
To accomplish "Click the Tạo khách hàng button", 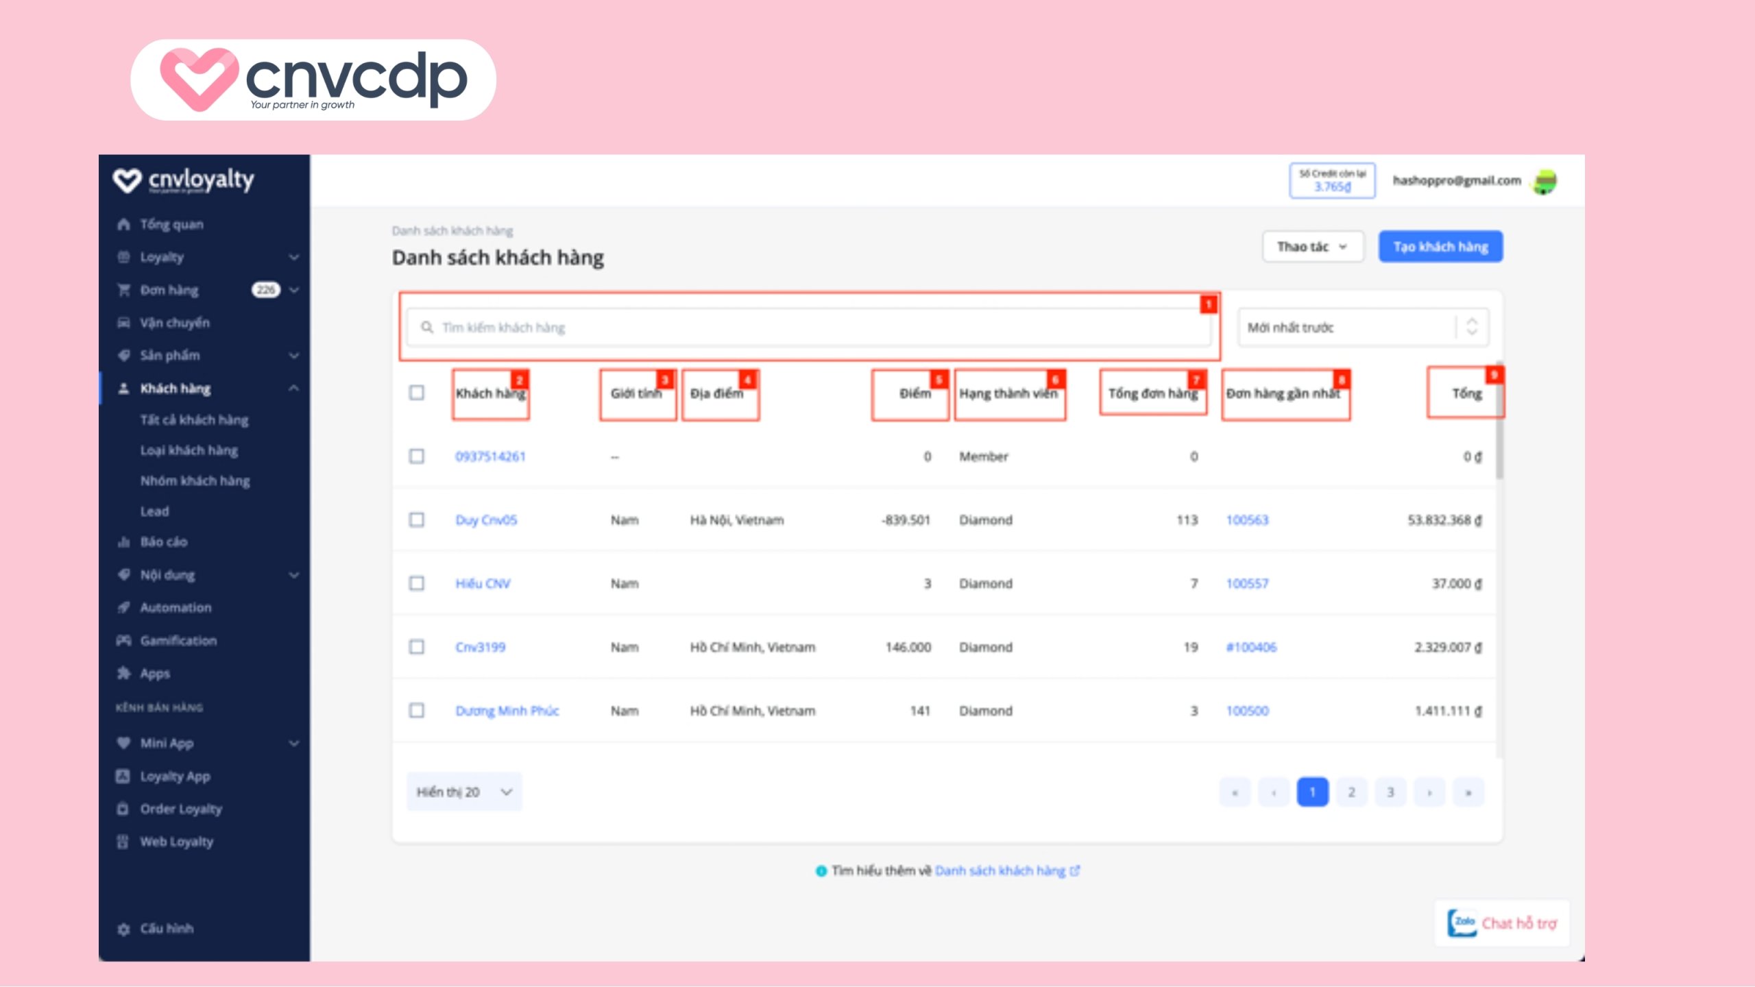I will pyautogui.click(x=1440, y=247).
